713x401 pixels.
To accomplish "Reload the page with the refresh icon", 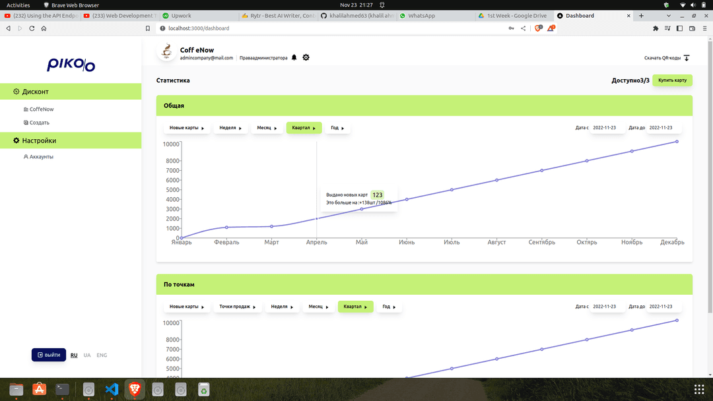I will [x=32, y=28].
